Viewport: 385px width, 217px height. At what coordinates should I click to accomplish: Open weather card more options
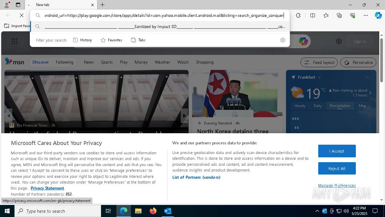pos(367,77)
